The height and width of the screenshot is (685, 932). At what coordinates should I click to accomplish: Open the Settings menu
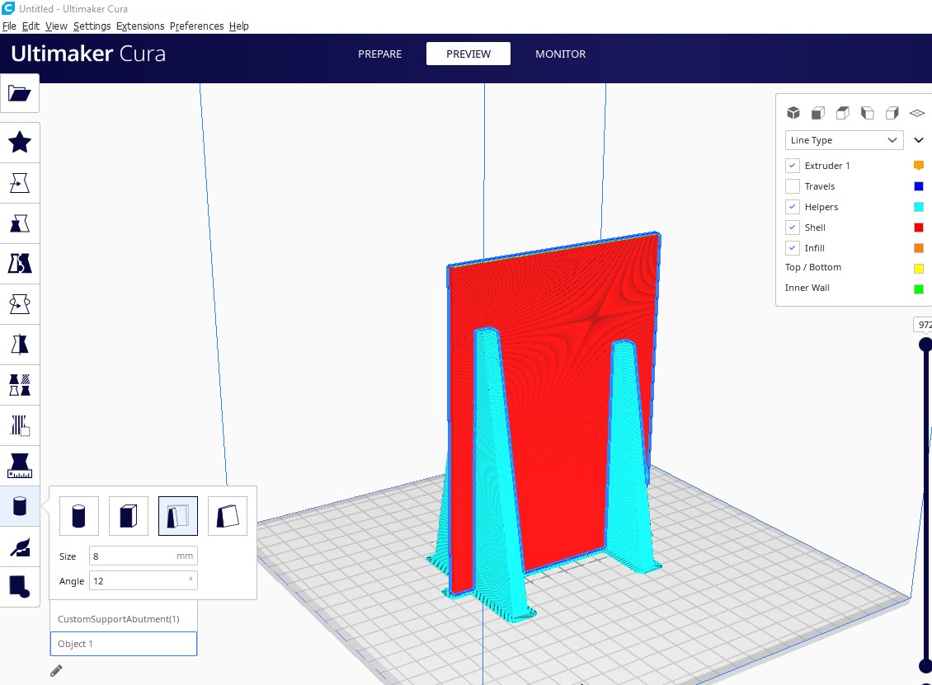92,26
